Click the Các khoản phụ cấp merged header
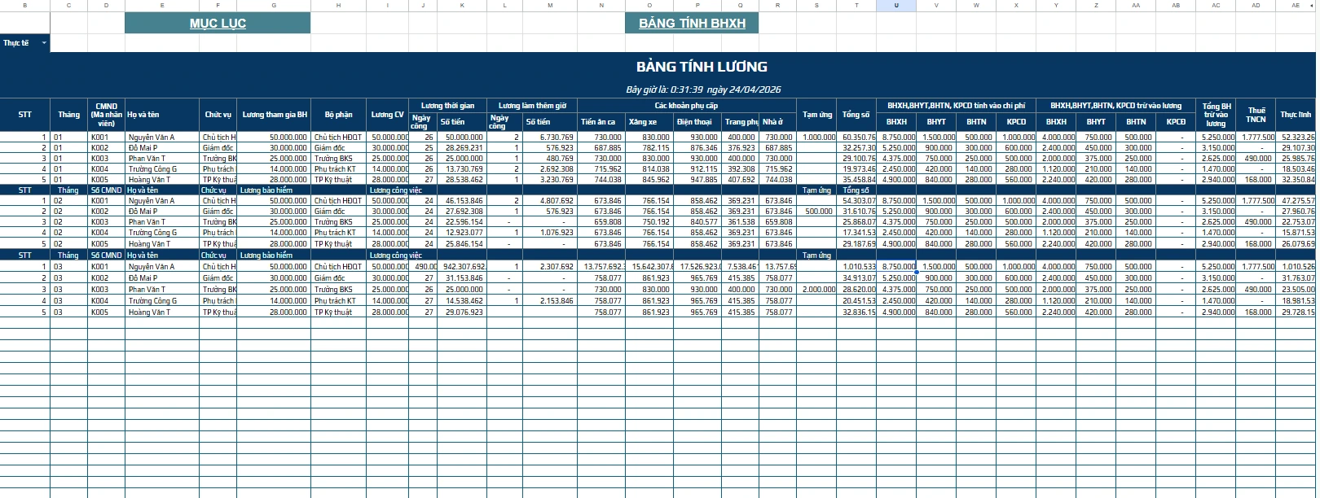1320x498 pixels. pyautogui.click(x=686, y=106)
